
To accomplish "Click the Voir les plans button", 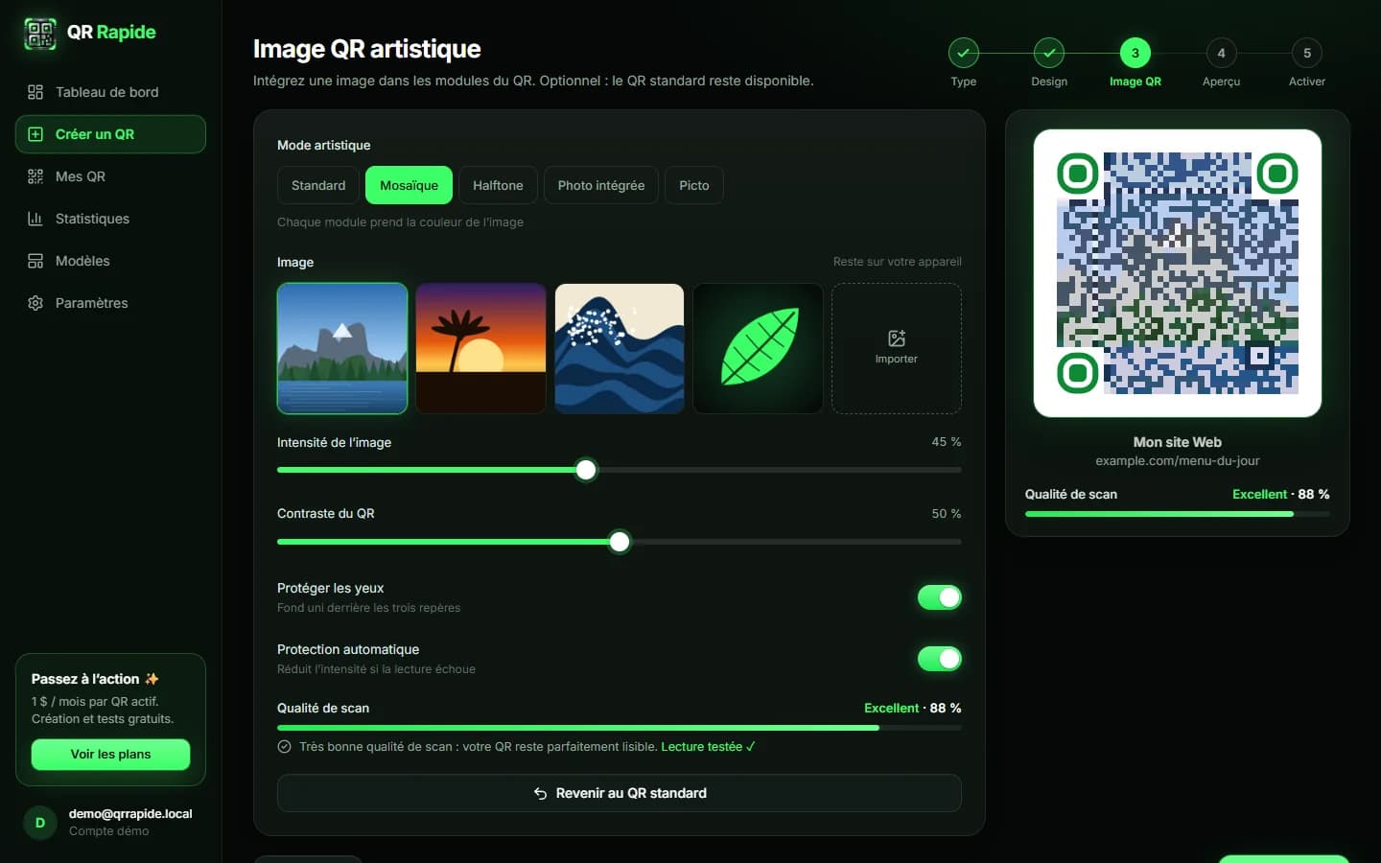I will [x=110, y=755].
